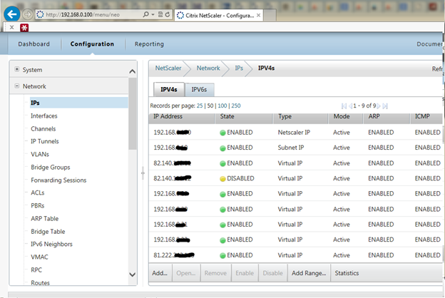Close the toolbar with the X icon
This screenshot has width=445, height=298.
11,28
